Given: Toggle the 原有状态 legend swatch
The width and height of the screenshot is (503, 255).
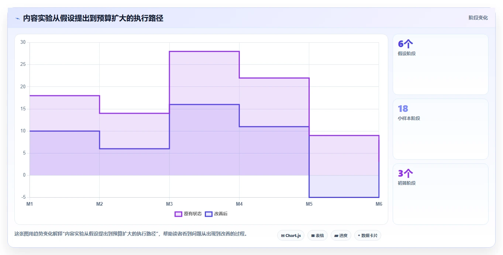Looking at the screenshot, I should (178, 214).
